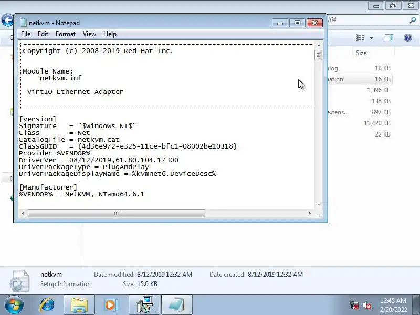Viewport: 420px width, 315px height.
Task: Switch to the Notepad taskbar button
Action: 177,305
